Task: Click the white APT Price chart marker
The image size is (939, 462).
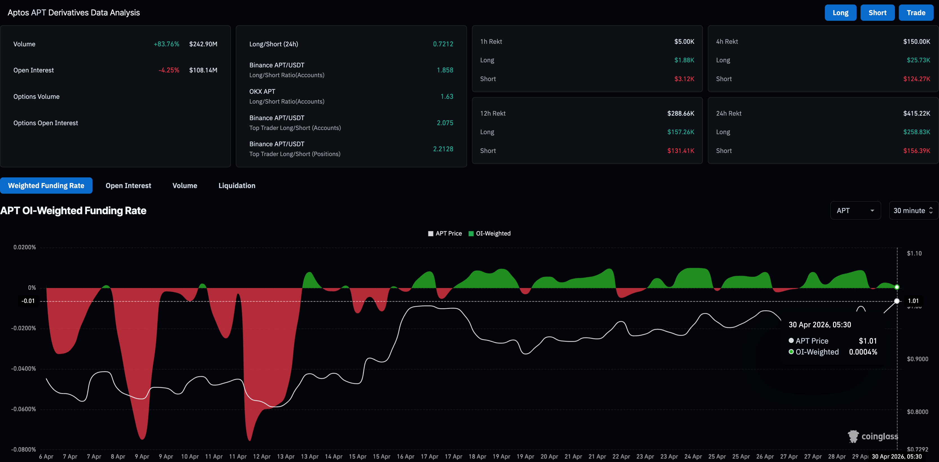Action: 897,301
